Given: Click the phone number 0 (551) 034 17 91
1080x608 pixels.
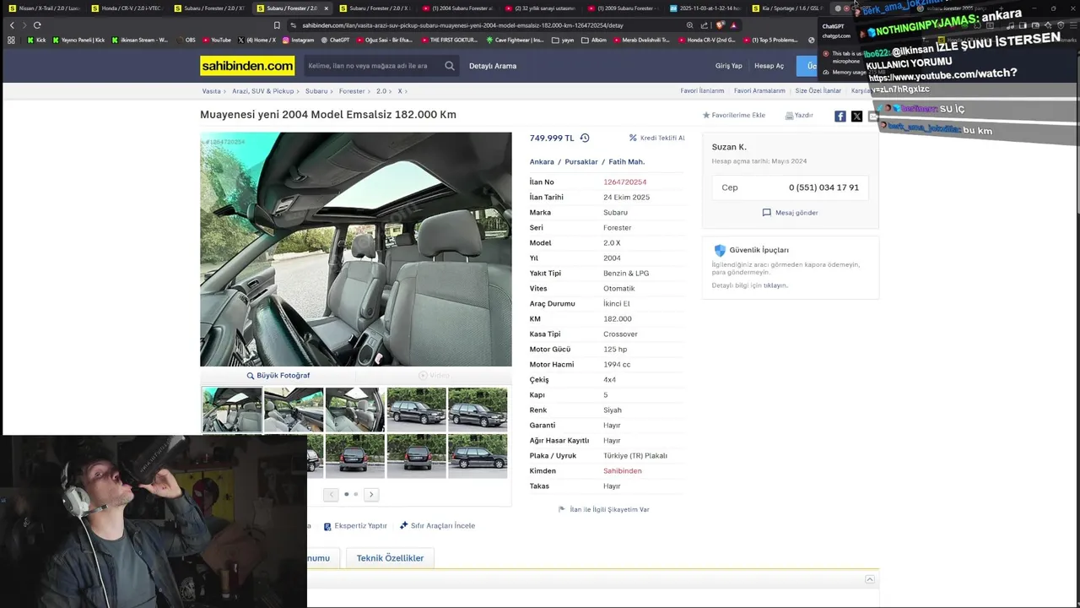Looking at the screenshot, I should pos(823,187).
